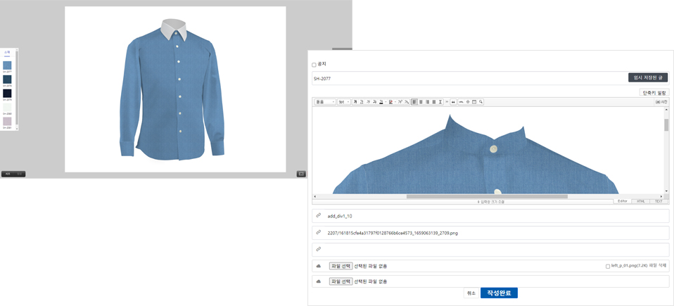The image size is (674, 306).
Task: Center-align text in the editor toolbar
Action: pos(421,102)
